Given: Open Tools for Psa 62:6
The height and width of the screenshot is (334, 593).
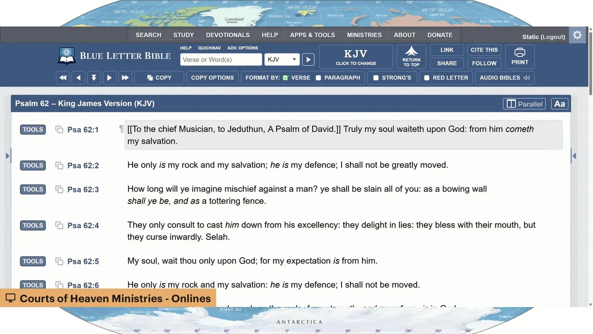Looking at the screenshot, I should (33, 285).
